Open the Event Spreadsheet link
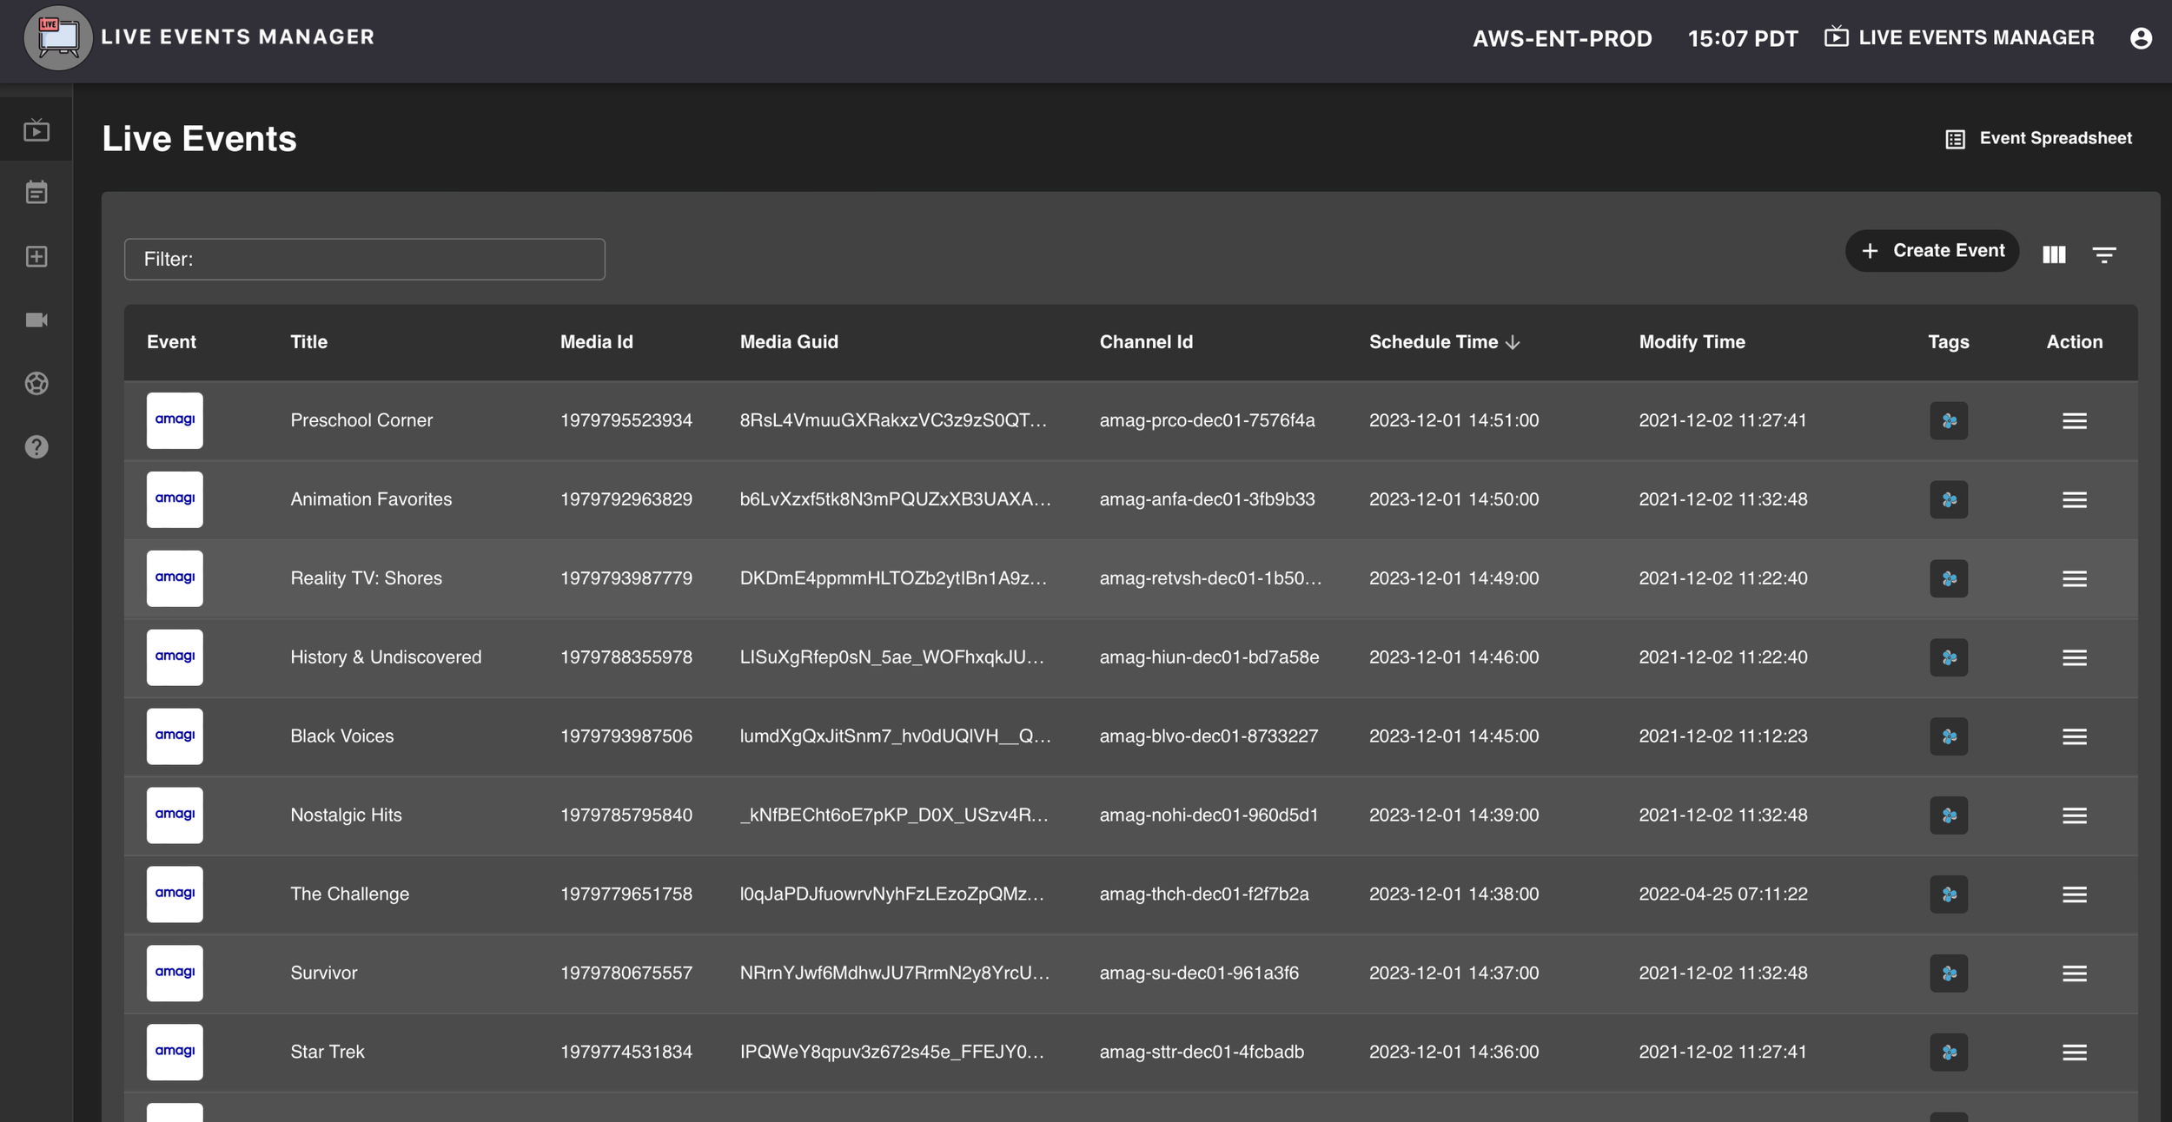The image size is (2172, 1122). [2037, 139]
